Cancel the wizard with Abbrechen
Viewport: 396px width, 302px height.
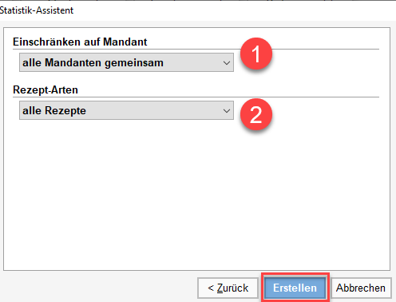[361, 288]
